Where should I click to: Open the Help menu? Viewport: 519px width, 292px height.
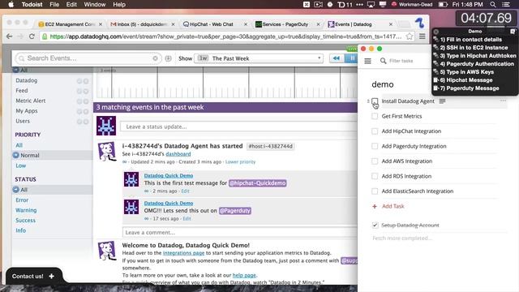119,4
